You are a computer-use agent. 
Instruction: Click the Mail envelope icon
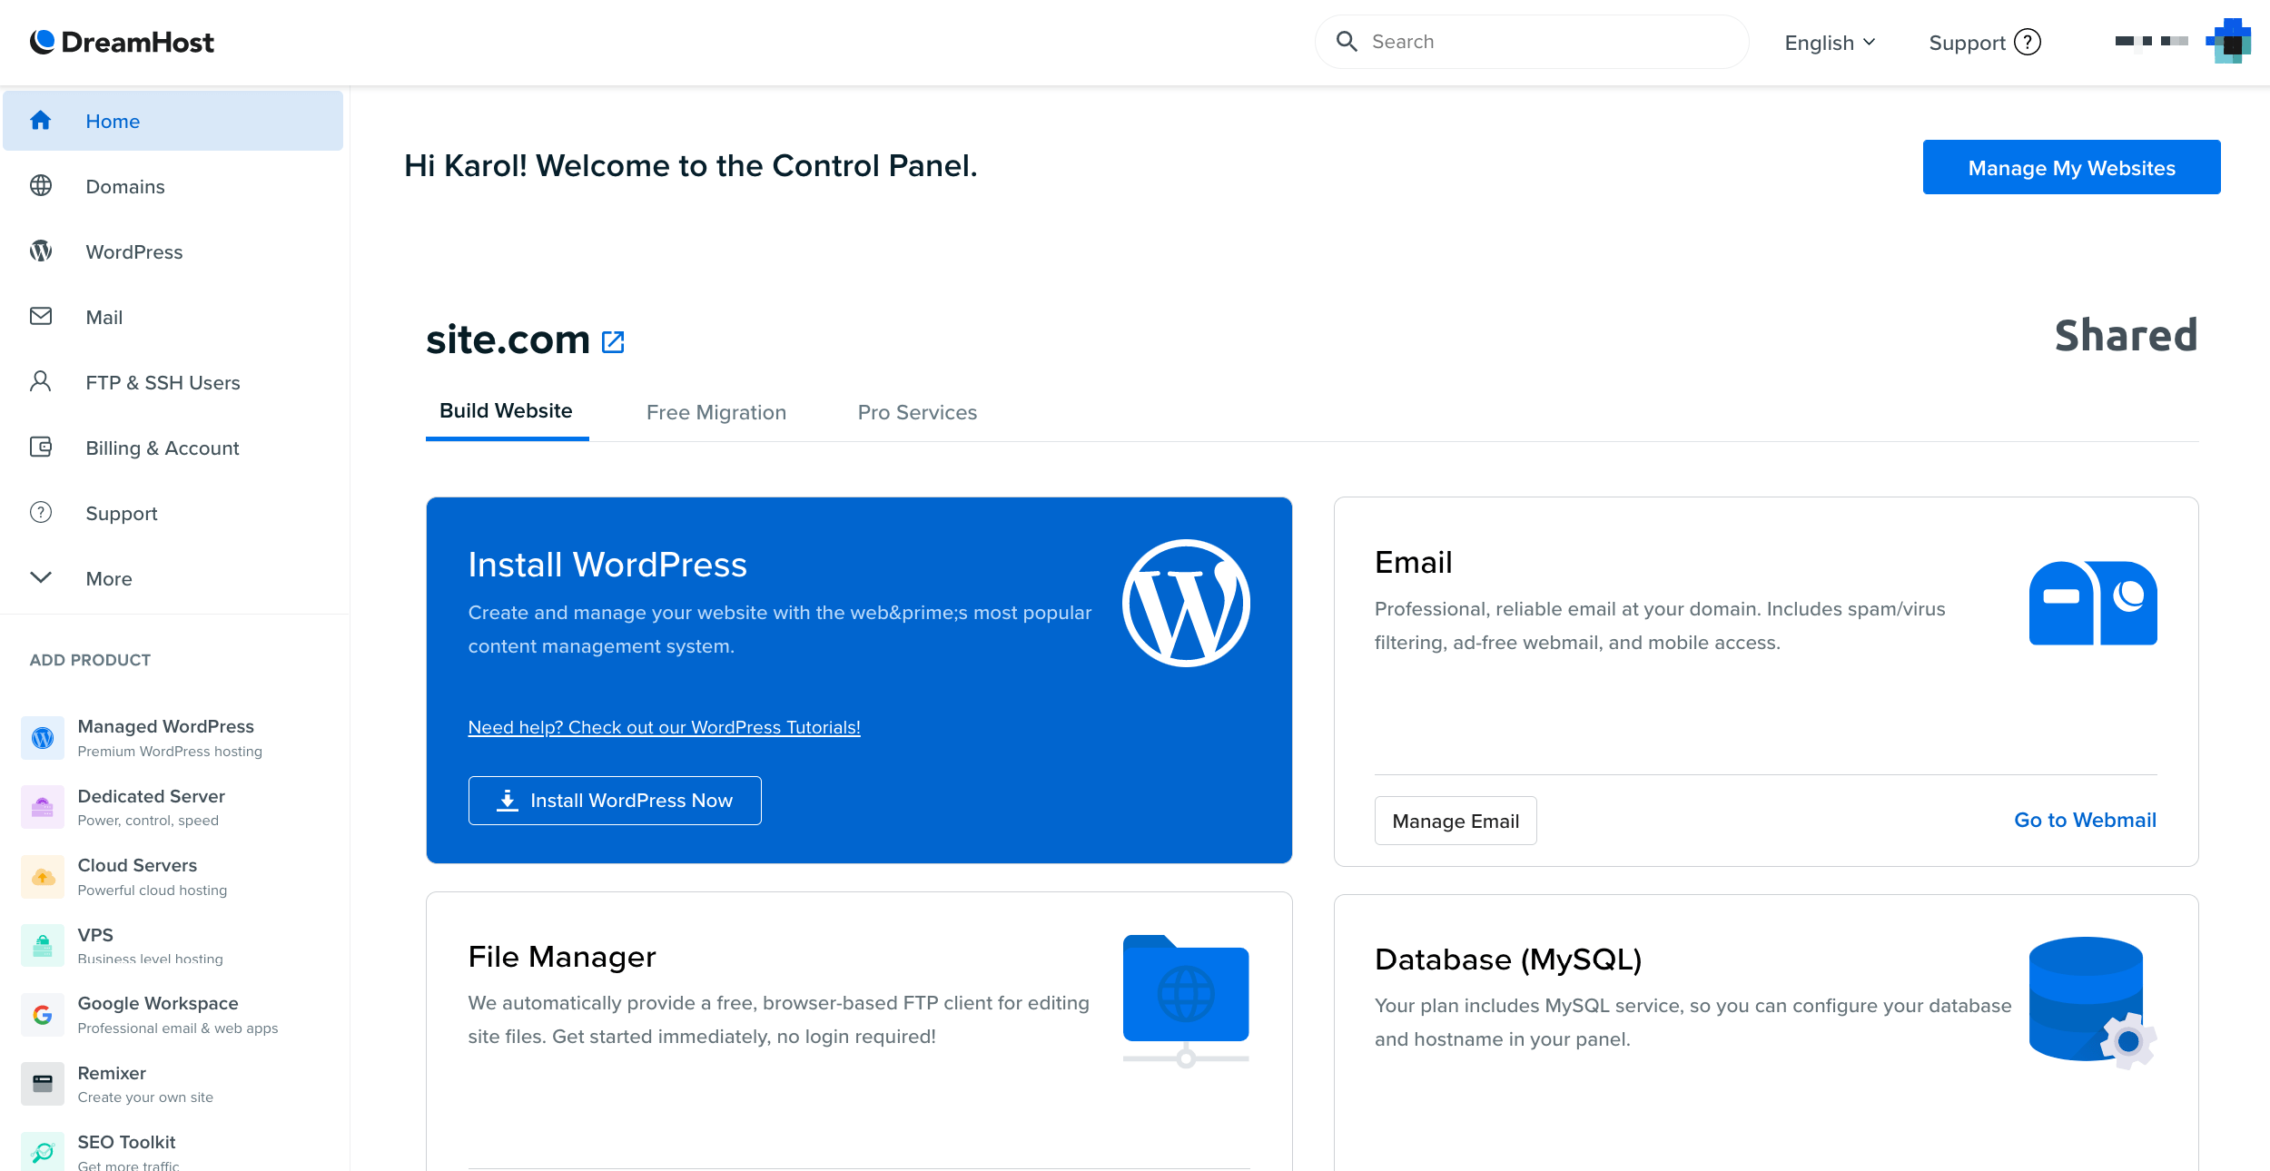[41, 316]
